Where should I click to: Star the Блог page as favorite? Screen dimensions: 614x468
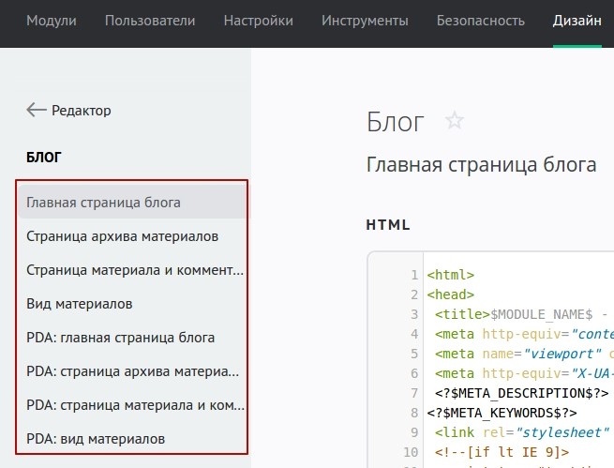[x=455, y=121]
